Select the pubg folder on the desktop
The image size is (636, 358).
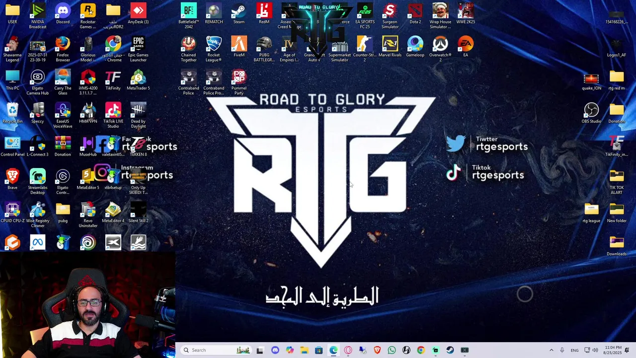63,213
